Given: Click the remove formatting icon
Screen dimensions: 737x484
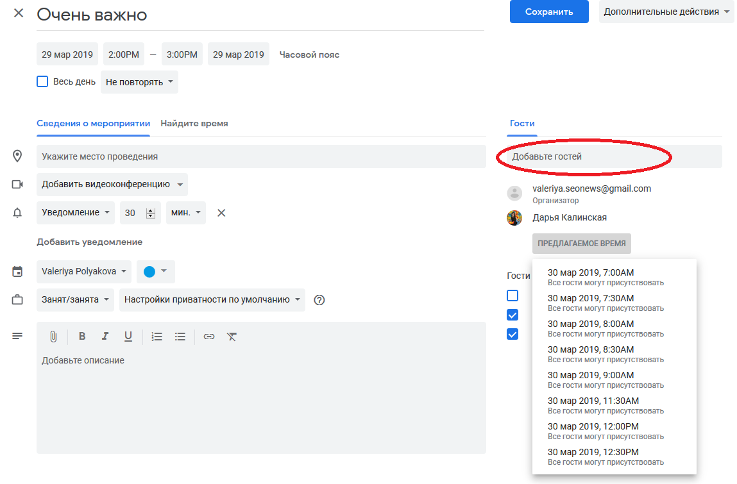Looking at the screenshot, I should [232, 337].
